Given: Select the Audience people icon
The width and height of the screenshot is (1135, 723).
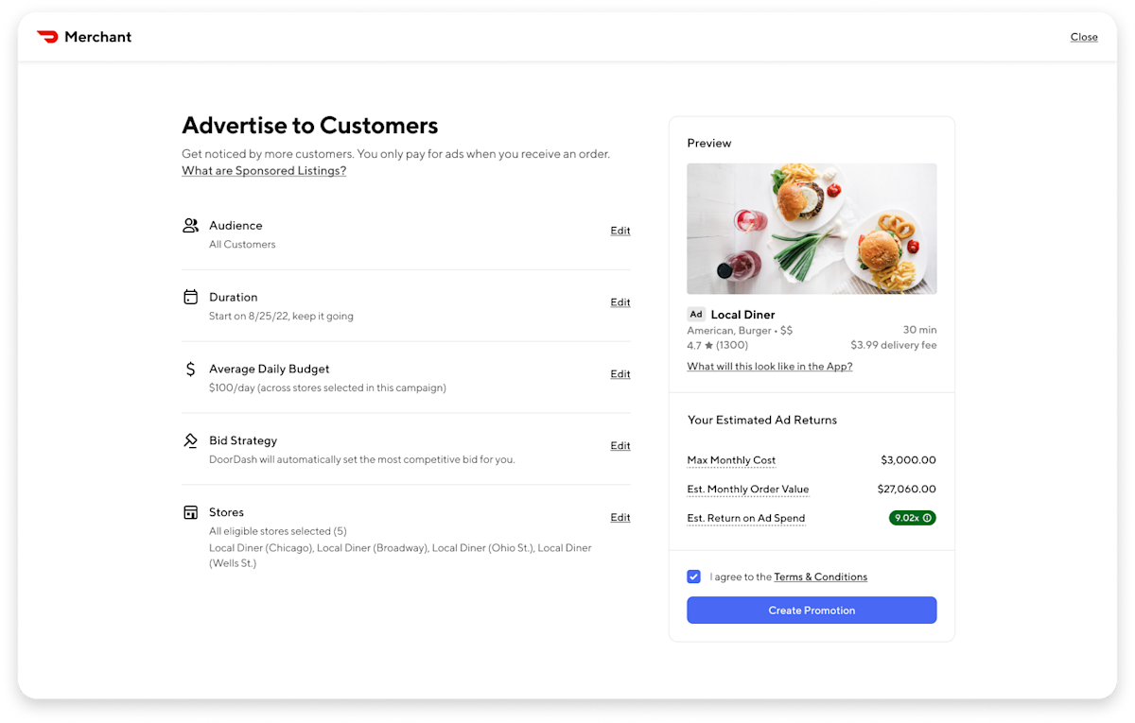Looking at the screenshot, I should click(x=190, y=225).
